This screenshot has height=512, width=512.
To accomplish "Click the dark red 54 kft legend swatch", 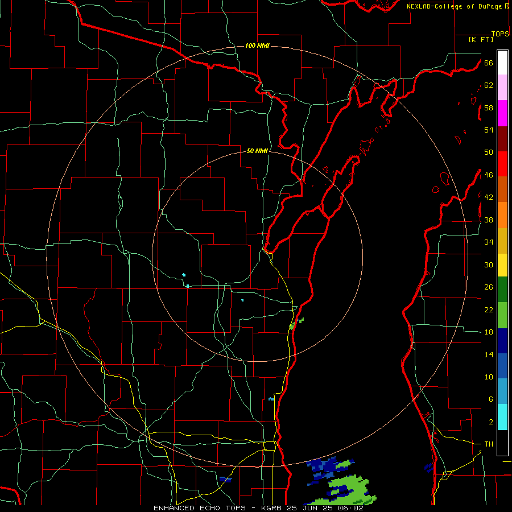I will click(x=502, y=138).
